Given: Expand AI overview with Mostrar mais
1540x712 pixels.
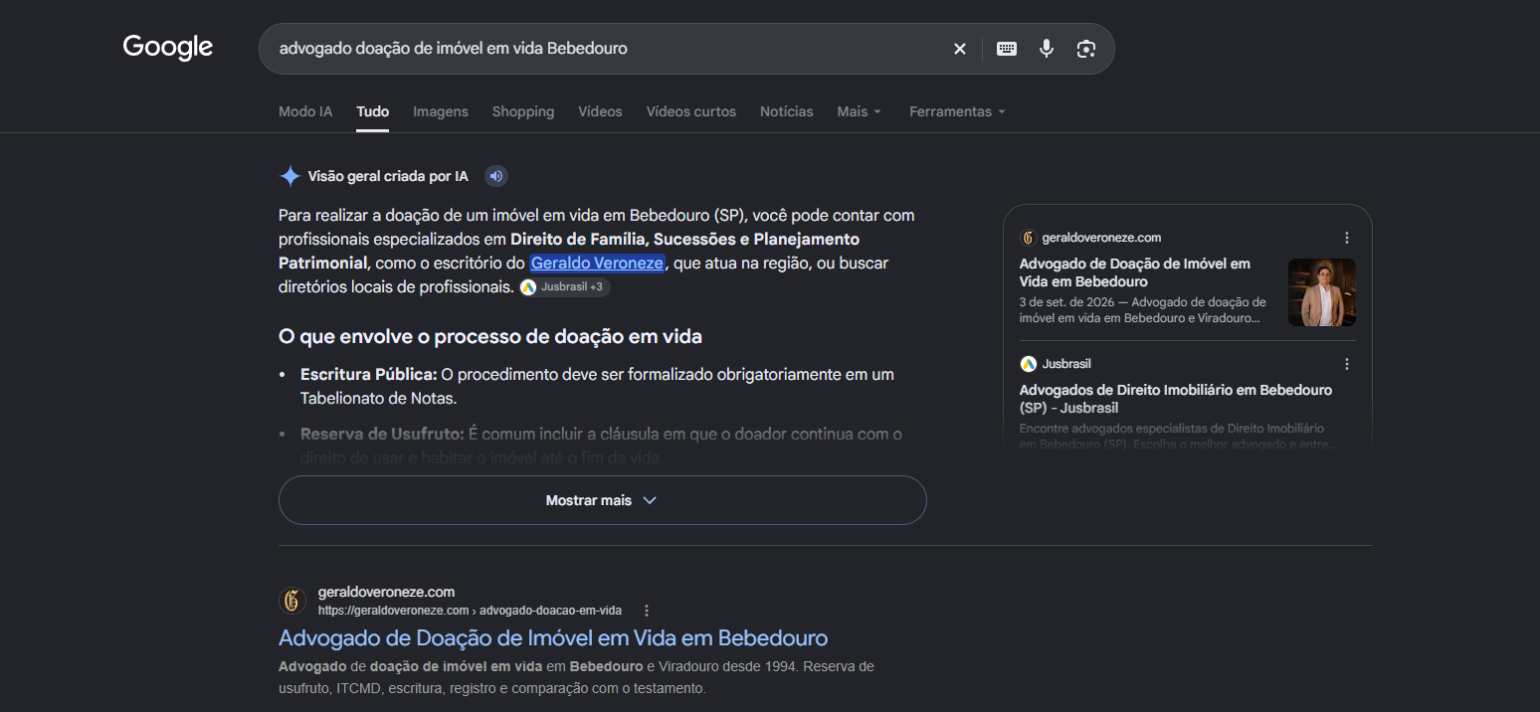Looking at the screenshot, I should pos(602,500).
